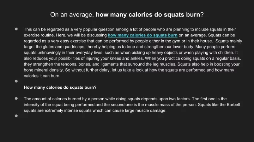Click the empty bullet above the bold subheading

click(x=16, y=81)
